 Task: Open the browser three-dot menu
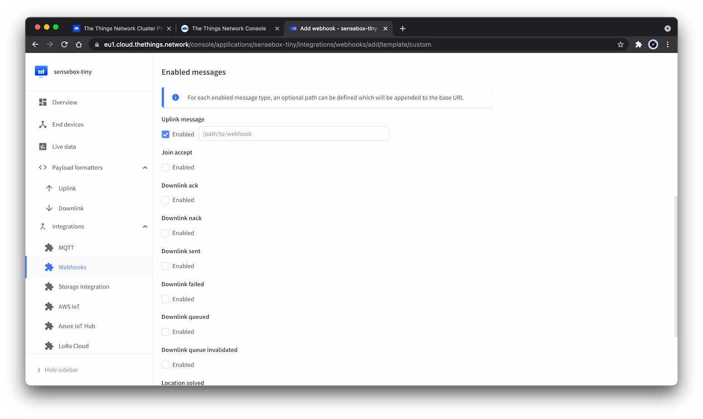[668, 44]
